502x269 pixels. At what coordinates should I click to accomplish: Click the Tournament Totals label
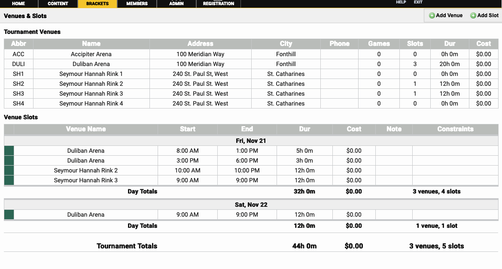pyautogui.click(x=127, y=246)
